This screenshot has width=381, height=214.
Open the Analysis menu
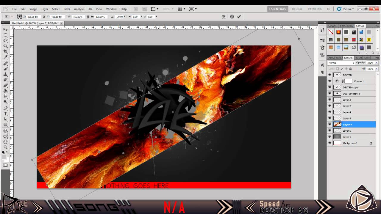pyautogui.click(x=79, y=9)
